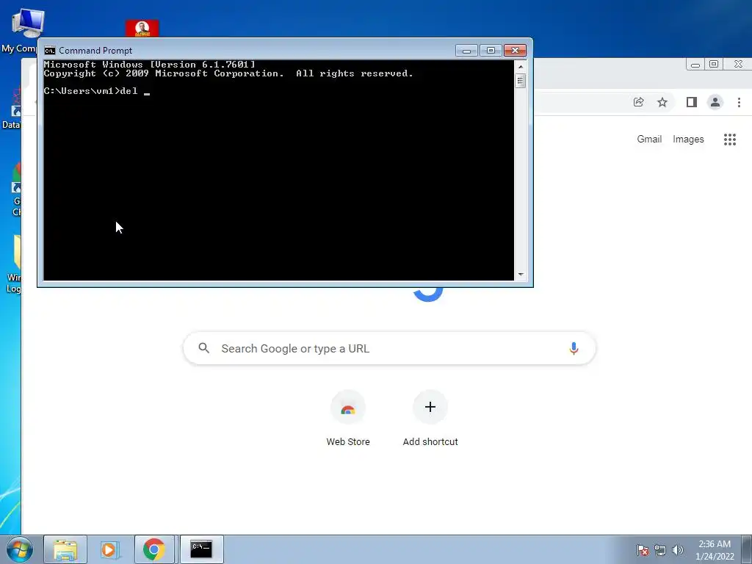The width and height of the screenshot is (752, 564).
Task: Close the Chrome window
Action: pos(738,65)
